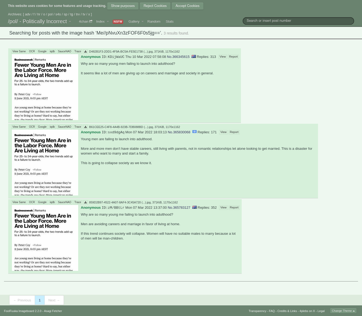Click the NSFW badge
Image resolution: width=362 pixels, height=316 pixels.
[x=118, y=22]
